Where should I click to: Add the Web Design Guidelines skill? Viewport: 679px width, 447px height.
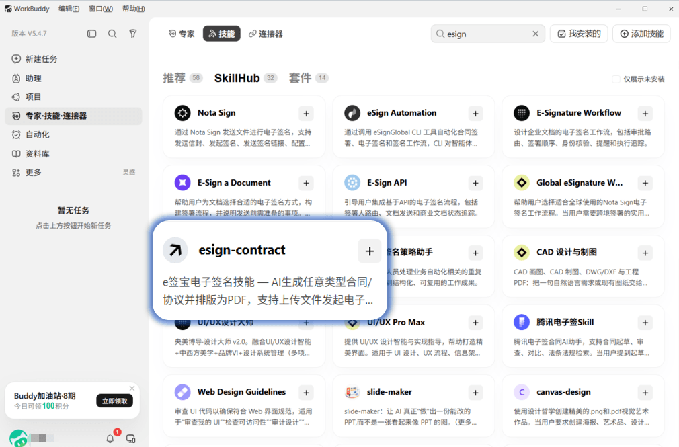[306, 393]
